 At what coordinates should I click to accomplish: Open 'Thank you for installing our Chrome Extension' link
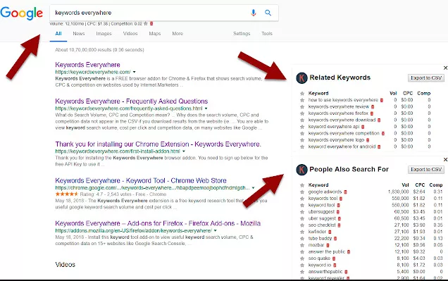(x=158, y=144)
